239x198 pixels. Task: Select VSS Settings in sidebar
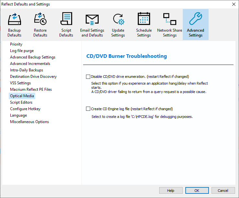pos(20,83)
